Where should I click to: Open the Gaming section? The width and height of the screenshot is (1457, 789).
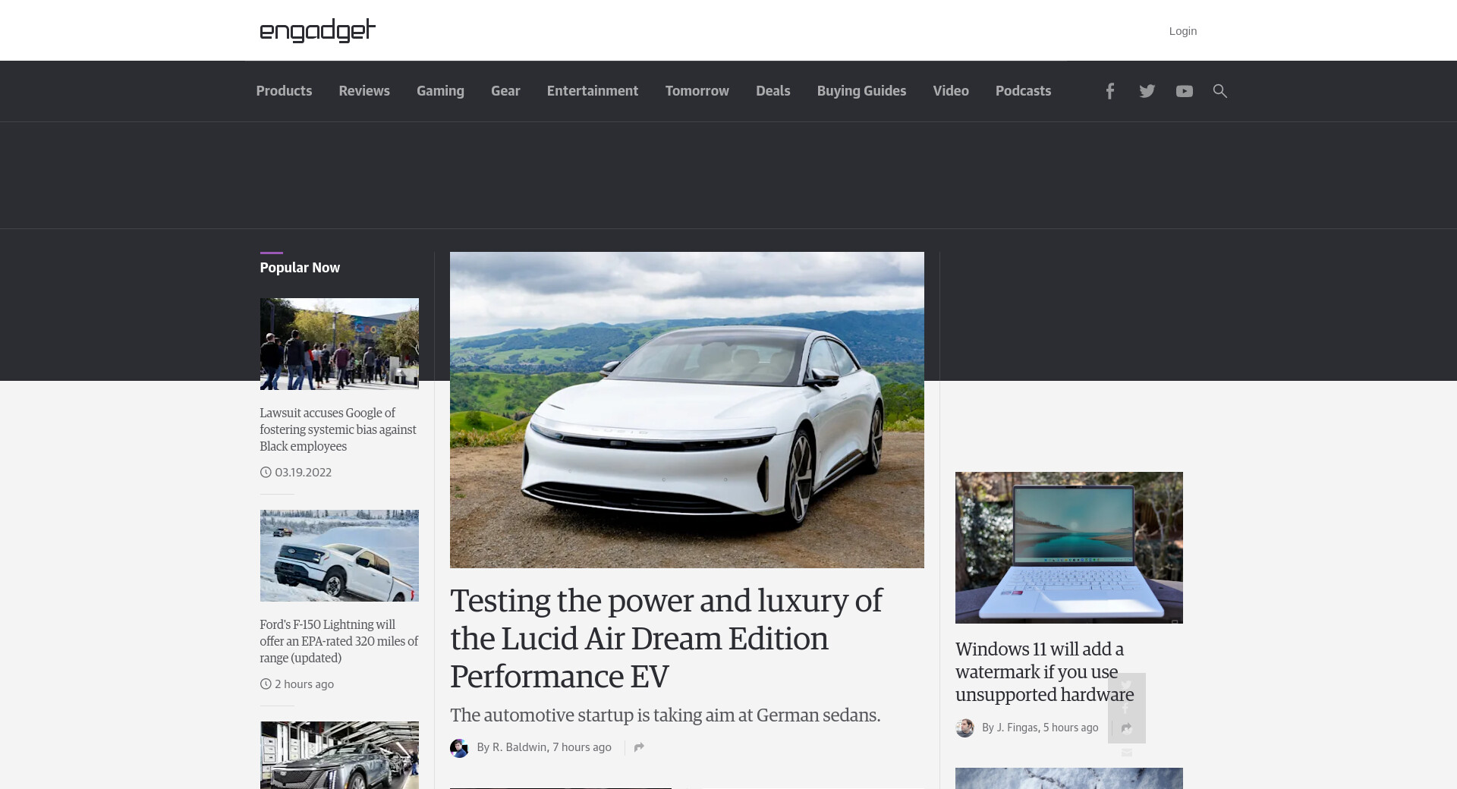(440, 91)
